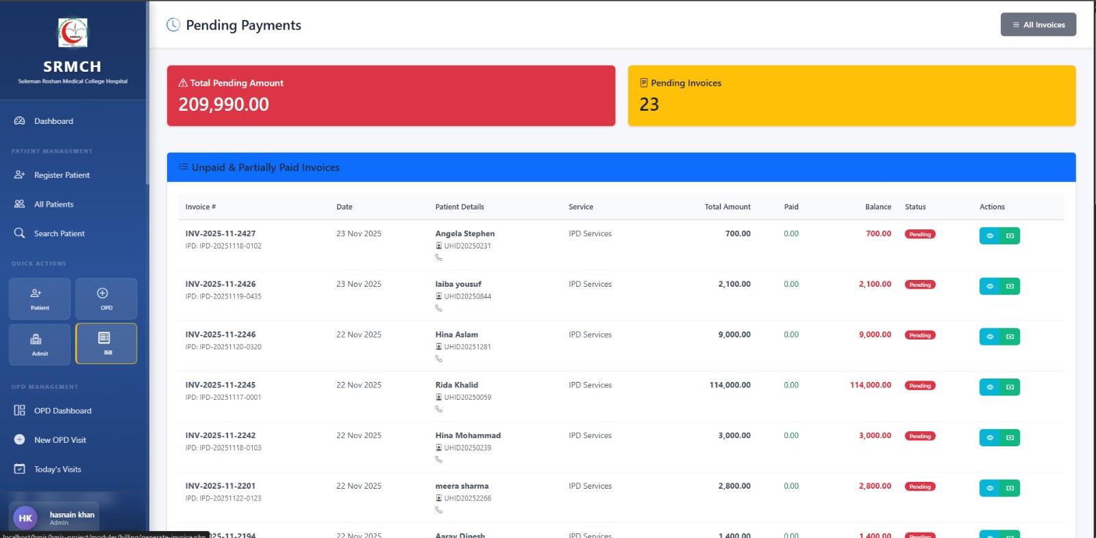The image size is (1096, 538).
Task: Click patient name Angela Stephen
Action: 465,233
